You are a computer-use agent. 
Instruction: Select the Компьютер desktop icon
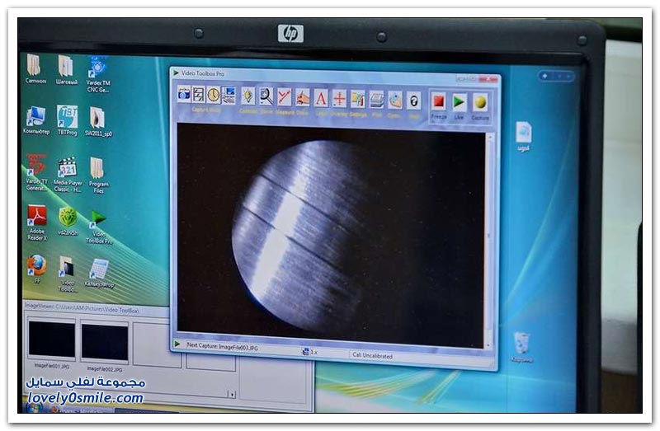36,120
